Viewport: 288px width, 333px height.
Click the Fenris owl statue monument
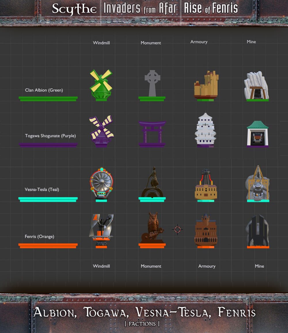152,230
